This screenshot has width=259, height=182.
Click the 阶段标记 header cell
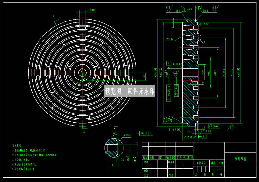(x=201, y=163)
